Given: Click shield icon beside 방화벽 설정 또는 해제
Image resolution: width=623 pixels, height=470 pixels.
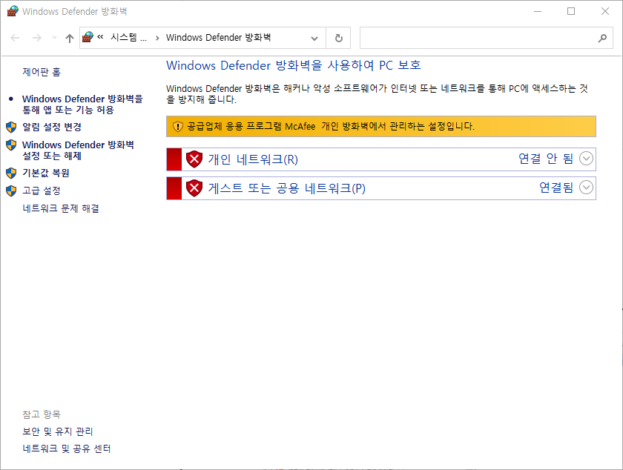Looking at the screenshot, I should (11, 145).
